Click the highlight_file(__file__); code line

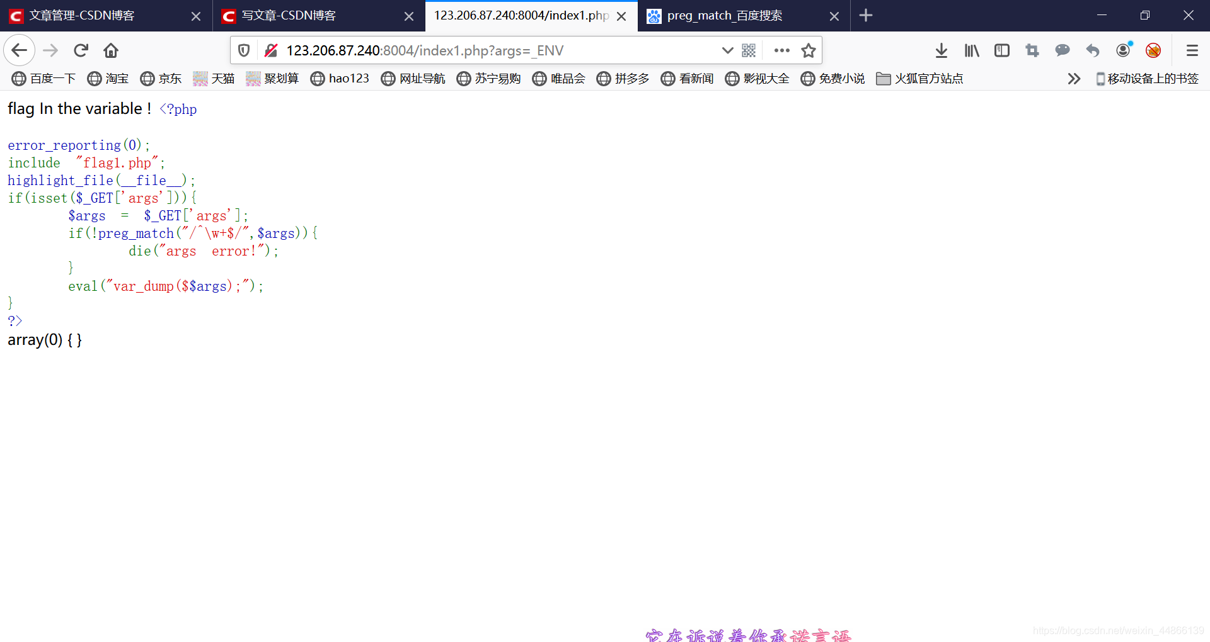101,181
